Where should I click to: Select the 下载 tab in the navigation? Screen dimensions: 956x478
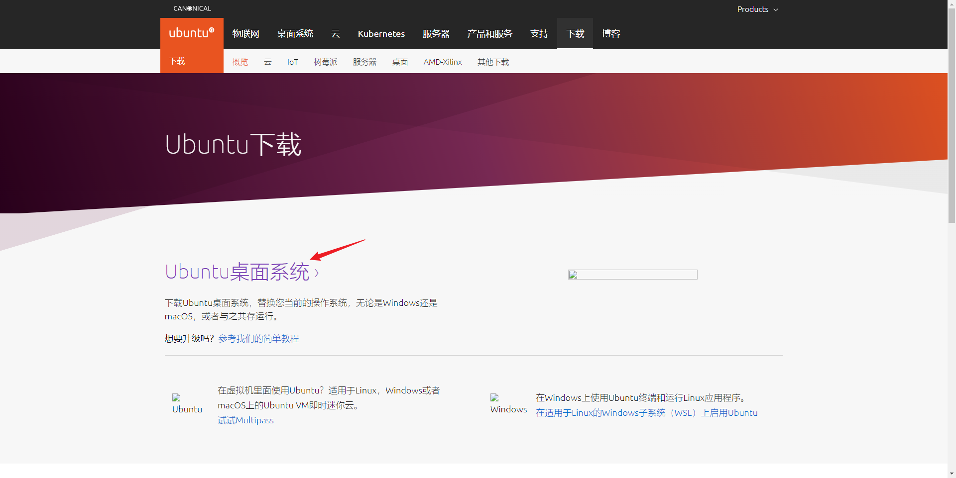coord(575,33)
